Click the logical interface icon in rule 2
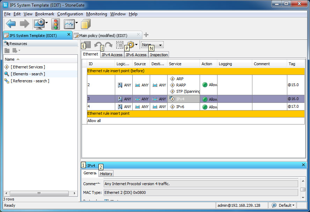310x212 pixels. pos(120,85)
